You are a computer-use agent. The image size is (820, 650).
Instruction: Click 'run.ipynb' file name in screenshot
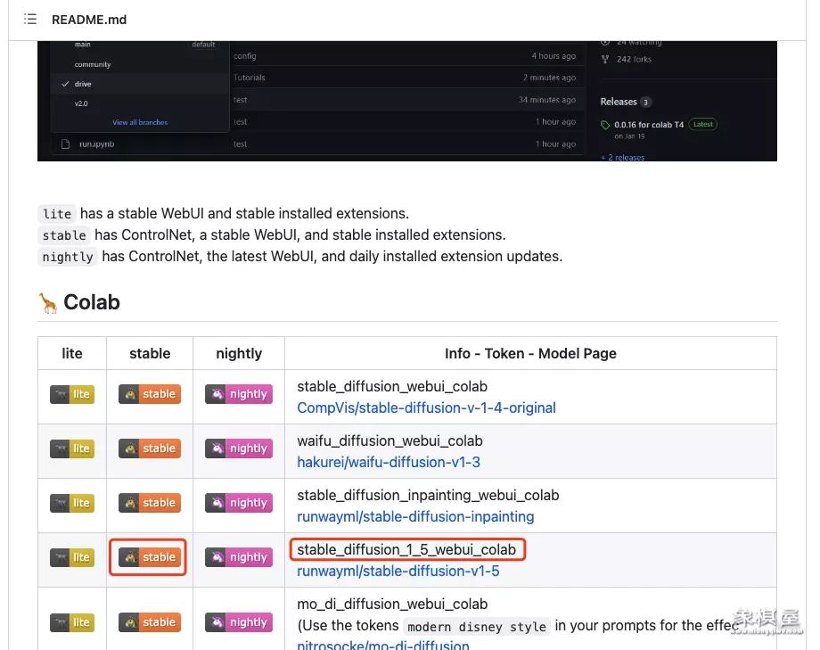(x=96, y=144)
